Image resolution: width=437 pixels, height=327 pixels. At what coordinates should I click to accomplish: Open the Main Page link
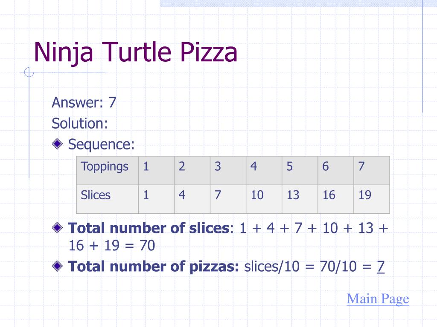[378, 299]
